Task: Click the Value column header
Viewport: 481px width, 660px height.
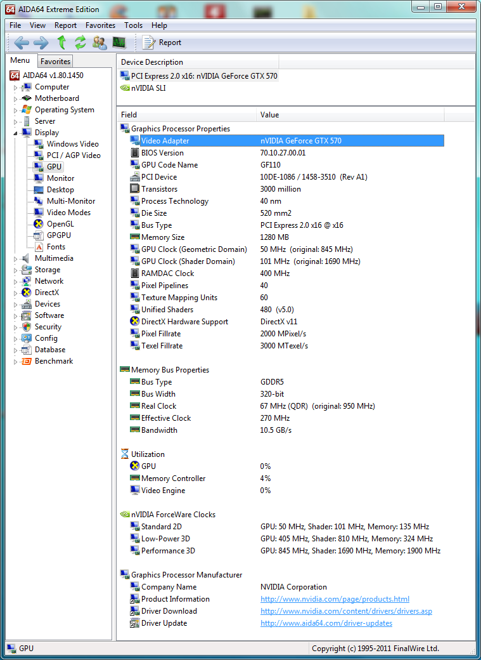Action: click(x=350, y=114)
